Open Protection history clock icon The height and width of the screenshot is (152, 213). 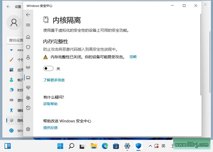pos(28,108)
